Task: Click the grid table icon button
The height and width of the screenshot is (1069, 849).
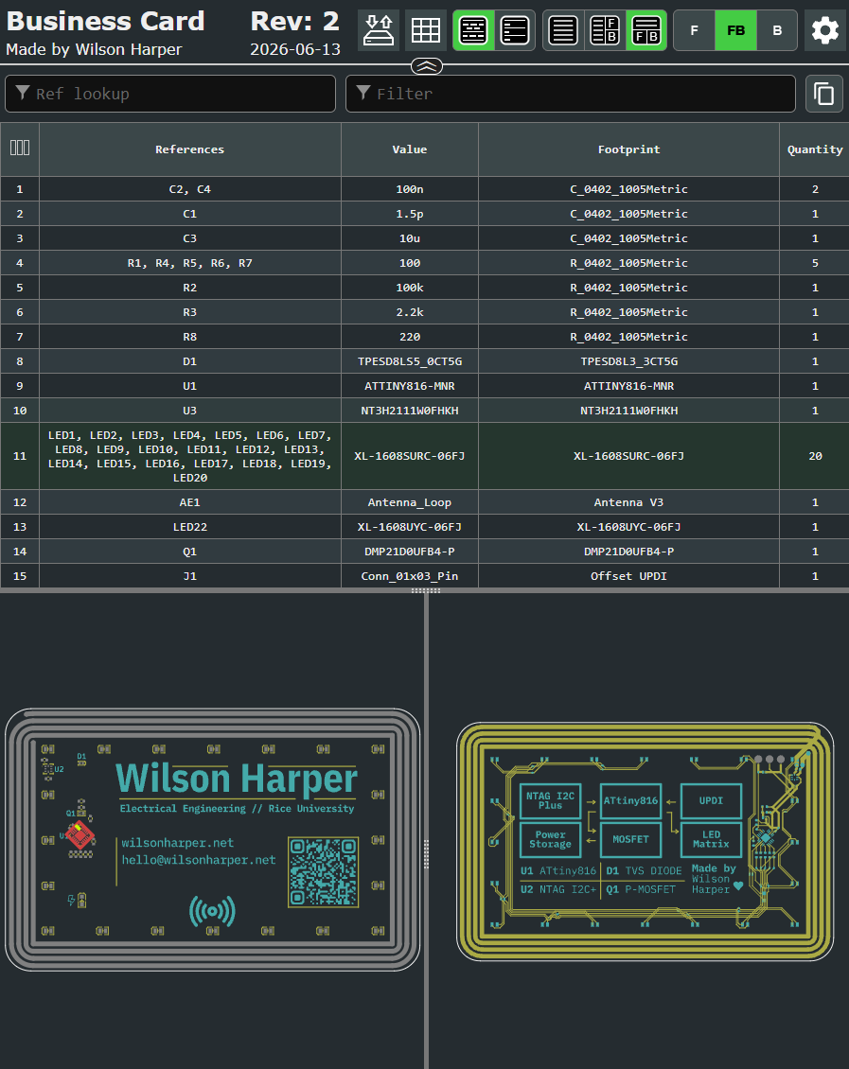Action: tap(426, 30)
